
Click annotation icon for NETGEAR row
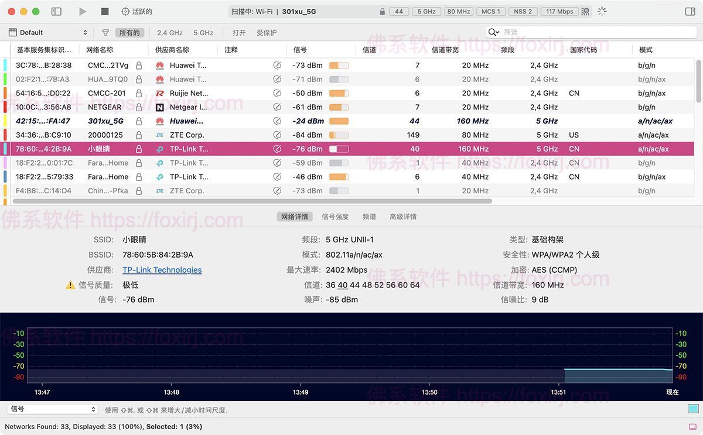[x=277, y=107]
